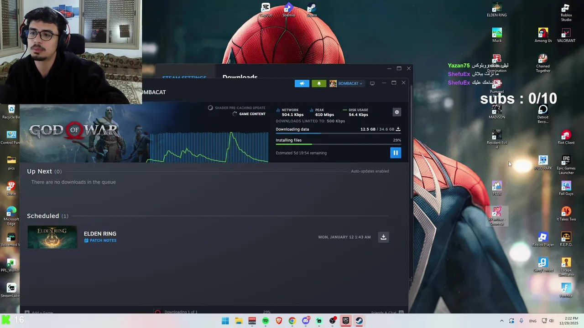Click Estimated time remaining text
Viewport: 584px width, 328px height.
tap(301, 153)
